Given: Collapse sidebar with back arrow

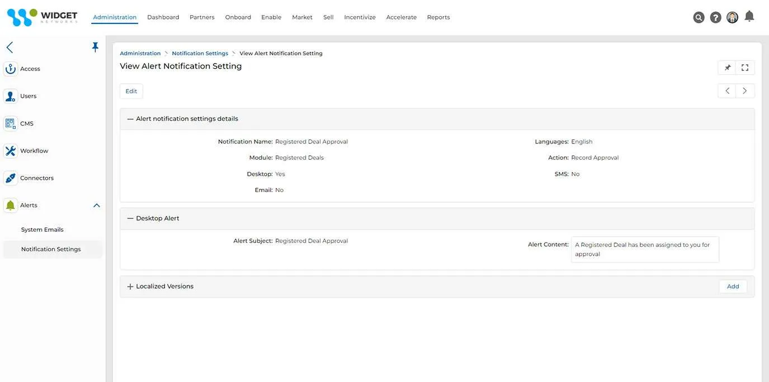Looking at the screenshot, I should coord(10,47).
